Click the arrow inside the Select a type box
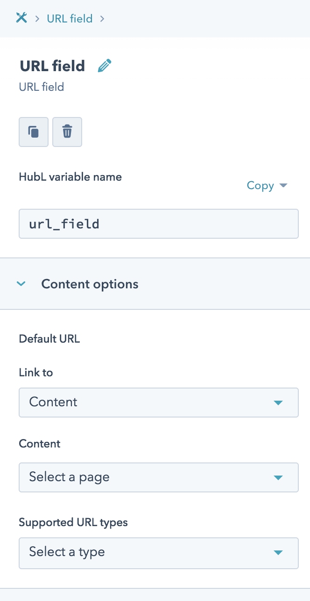 pyautogui.click(x=278, y=553)
